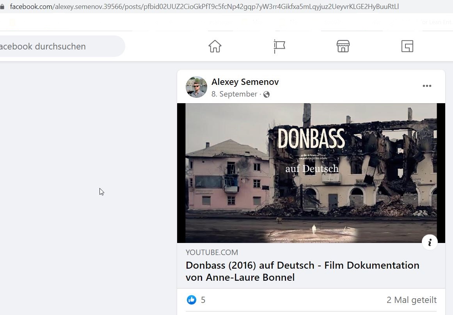Click the public globe audience icon

point(266,95)
